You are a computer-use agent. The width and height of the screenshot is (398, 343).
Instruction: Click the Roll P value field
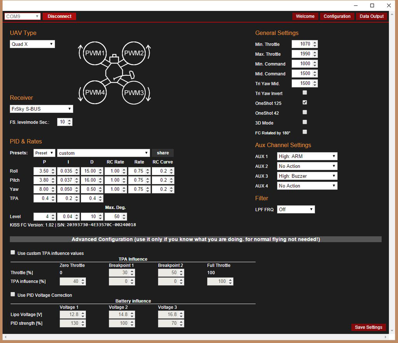click(44, 171)
